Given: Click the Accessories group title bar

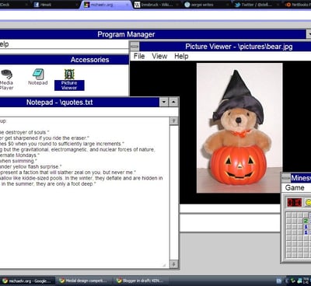Looking at the screenshot, I should point(65,60).
